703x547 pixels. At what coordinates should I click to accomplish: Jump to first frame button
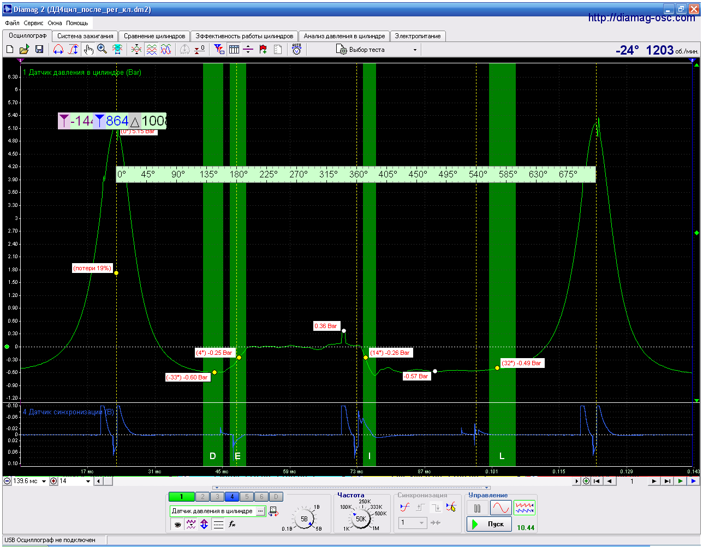click(597, 481)
